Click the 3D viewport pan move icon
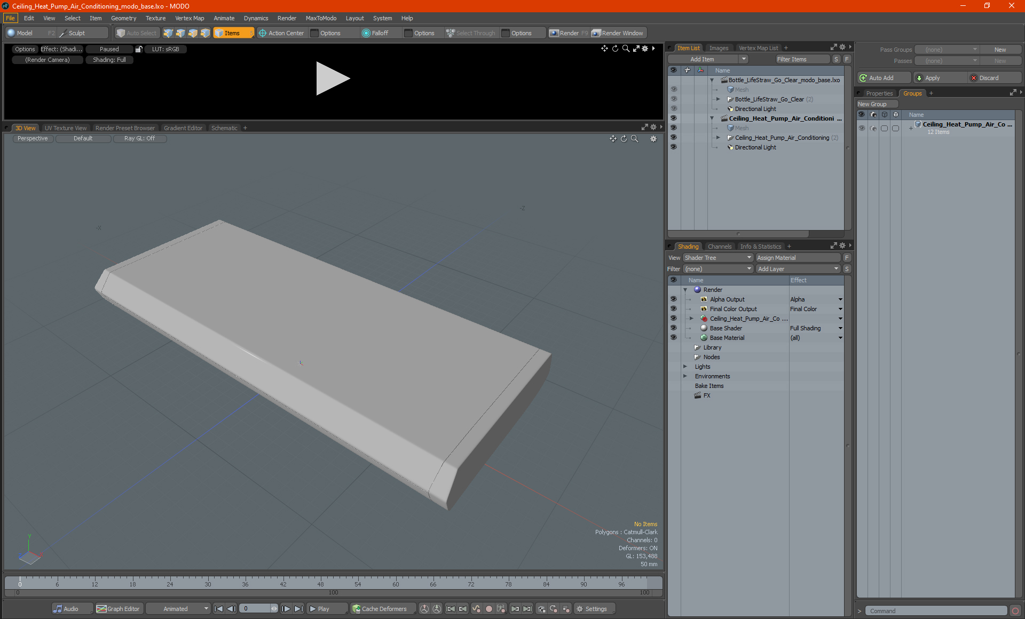The width and height of the screenshot is (1025, 619). pyautogui.click(x=613, y=139)
